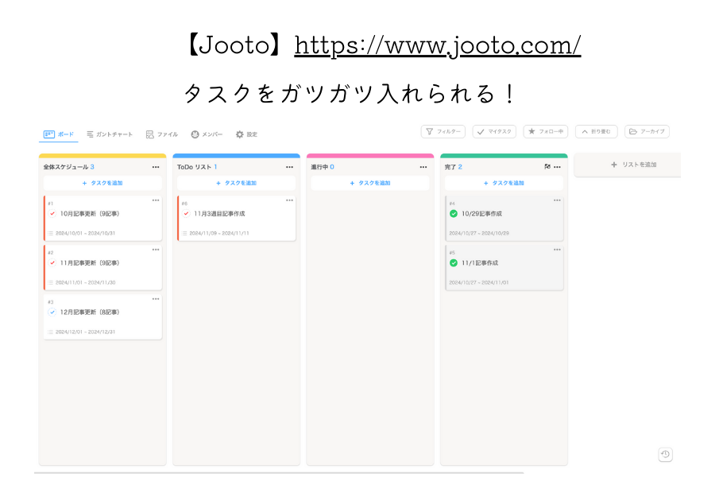Viewport: 715px width, 501px height.
Task: Collapse lists with 折り畳む button
Action: 595,131
